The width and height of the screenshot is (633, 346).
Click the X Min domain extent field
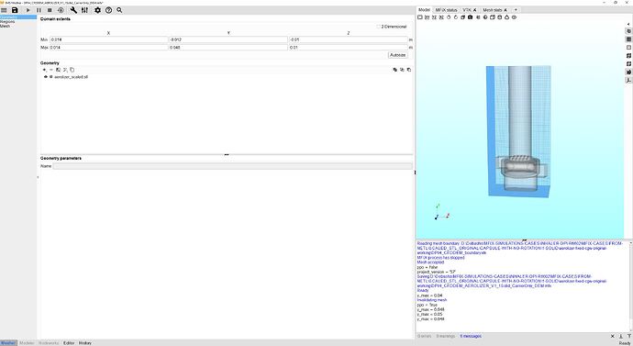click(x=108, y=39)
